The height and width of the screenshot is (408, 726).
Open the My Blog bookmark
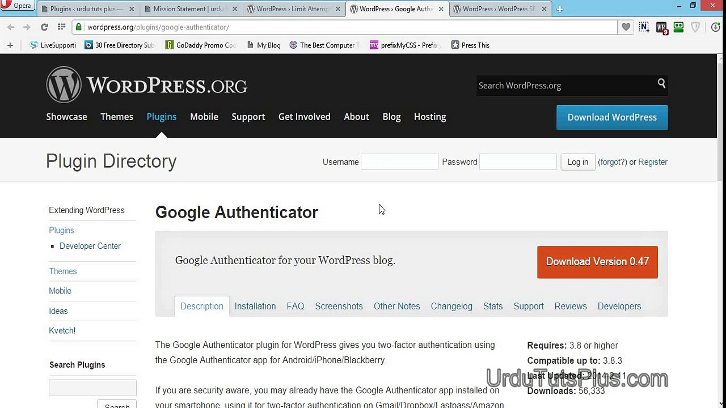coord(264,45)
